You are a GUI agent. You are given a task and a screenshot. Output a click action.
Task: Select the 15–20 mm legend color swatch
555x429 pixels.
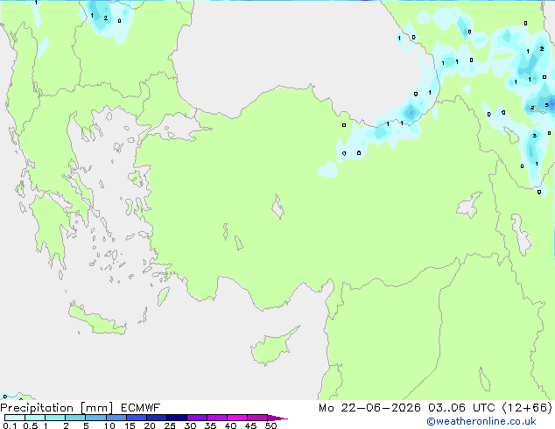coord(136,418)
